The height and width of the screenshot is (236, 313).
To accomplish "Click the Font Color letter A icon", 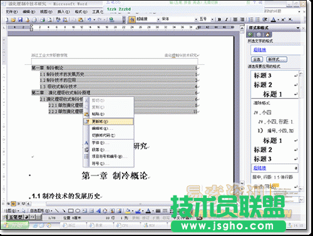I will [274, 19].
